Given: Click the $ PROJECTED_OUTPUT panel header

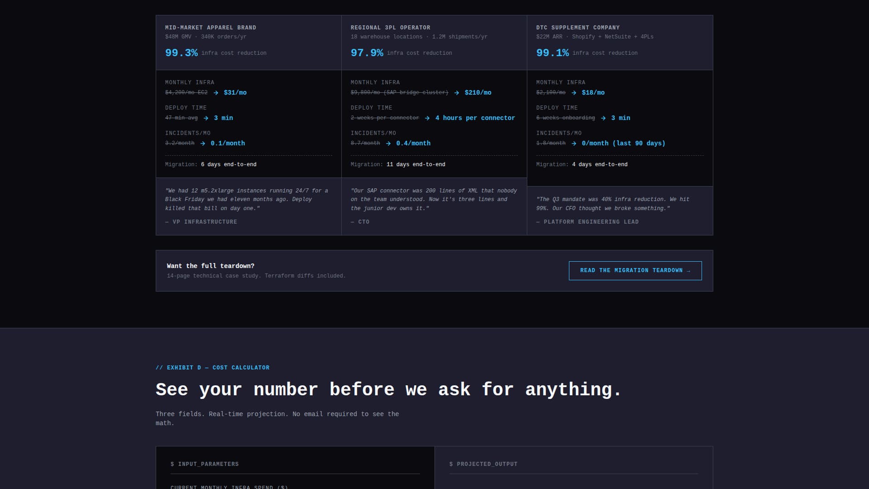Looking at the screenshot, I should pos(483,465).
